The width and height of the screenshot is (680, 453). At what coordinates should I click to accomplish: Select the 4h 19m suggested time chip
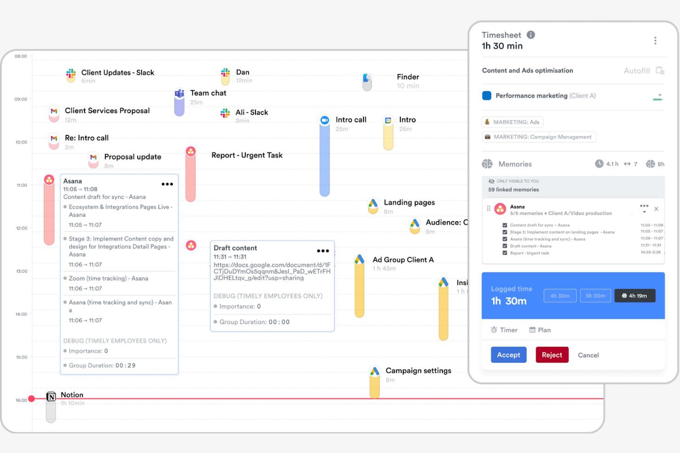[x=635, y=296]
